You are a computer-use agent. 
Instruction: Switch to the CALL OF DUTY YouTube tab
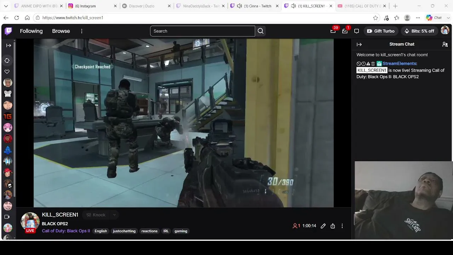(362, 6)
